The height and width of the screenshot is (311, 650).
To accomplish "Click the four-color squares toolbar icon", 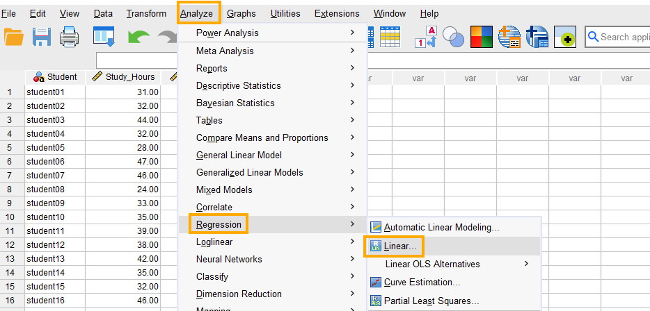I will click(481, 37).
